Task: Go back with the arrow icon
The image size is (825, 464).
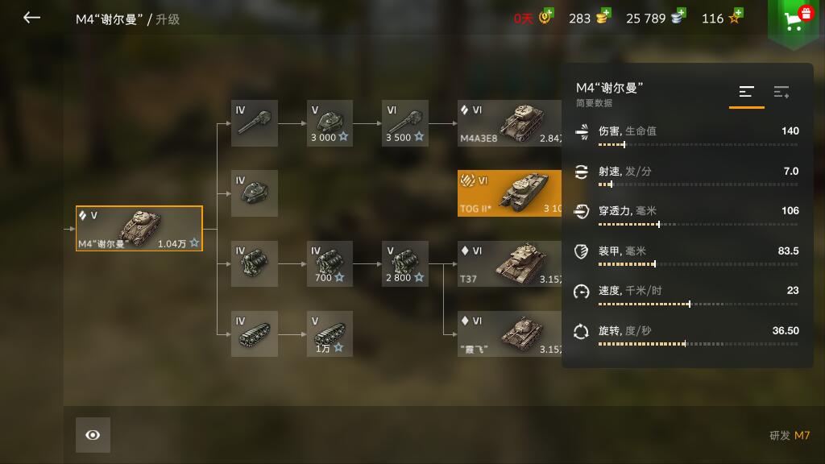Action: pos(31,18)
